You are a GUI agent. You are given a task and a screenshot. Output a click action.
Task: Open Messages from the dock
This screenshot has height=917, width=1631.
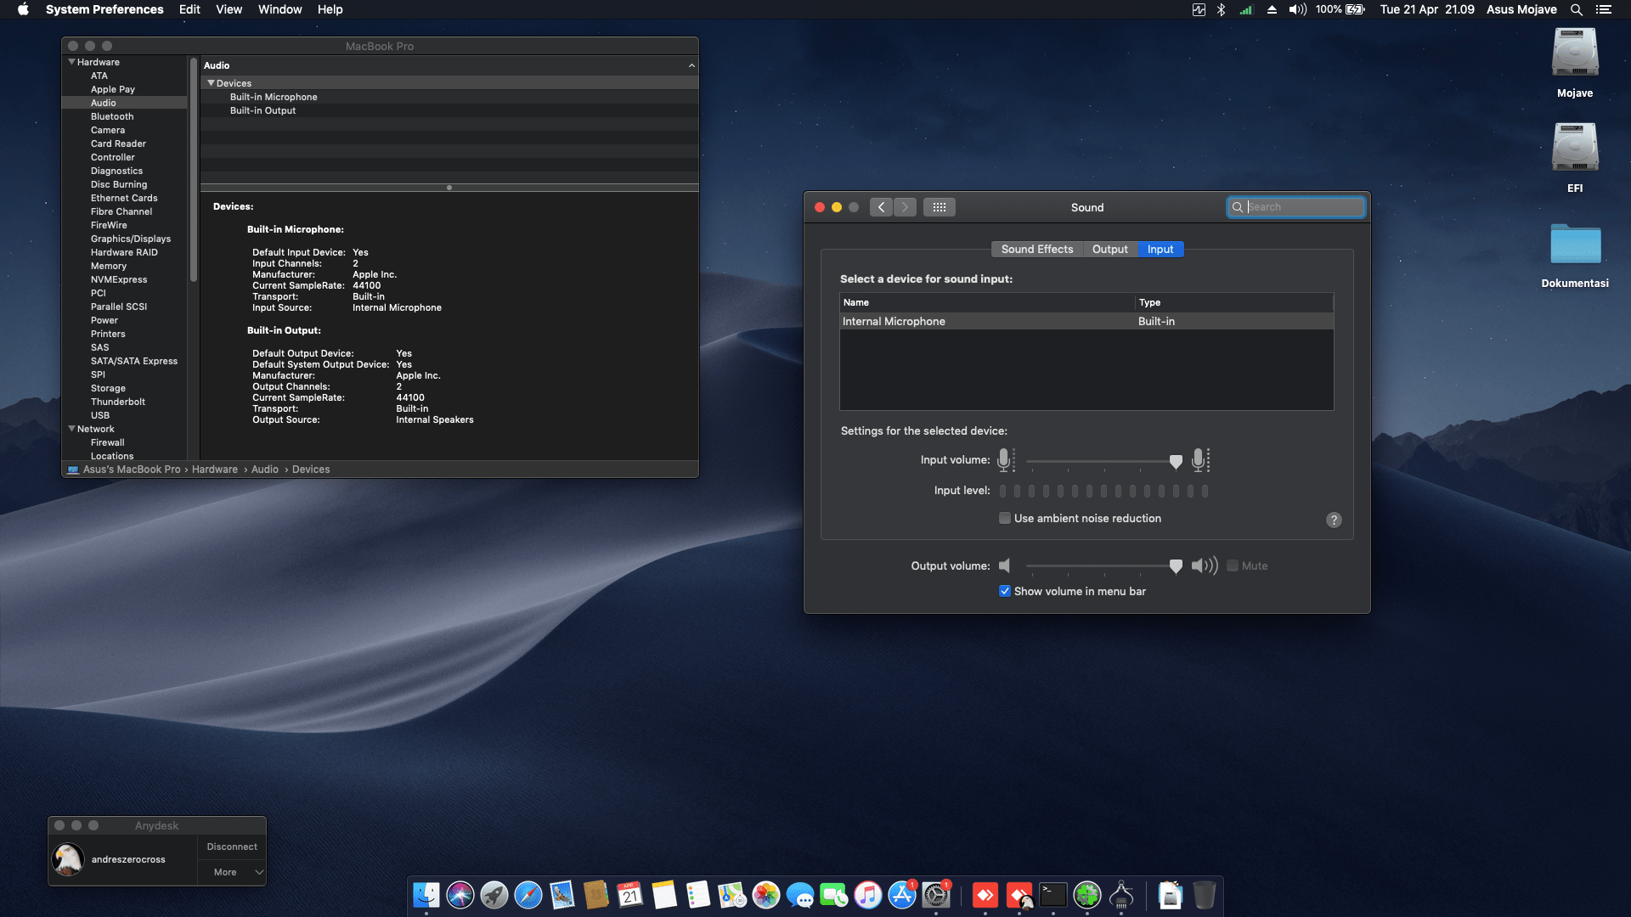pyautogui.click(x=800, y=895)
